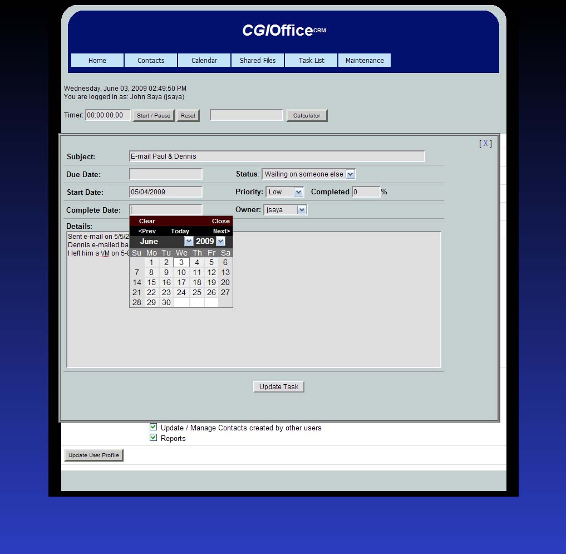The height and width of the screenshot is (554, 566).
Task: Open the Home tab
Action: coord(97,60)
